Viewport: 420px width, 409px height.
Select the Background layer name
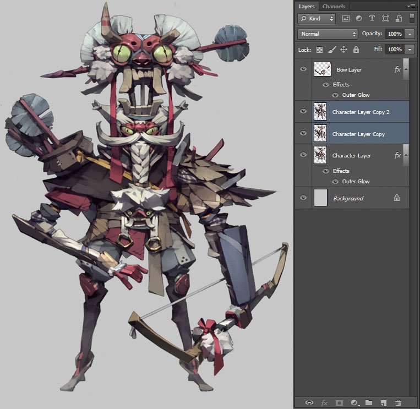coord(348,199)
